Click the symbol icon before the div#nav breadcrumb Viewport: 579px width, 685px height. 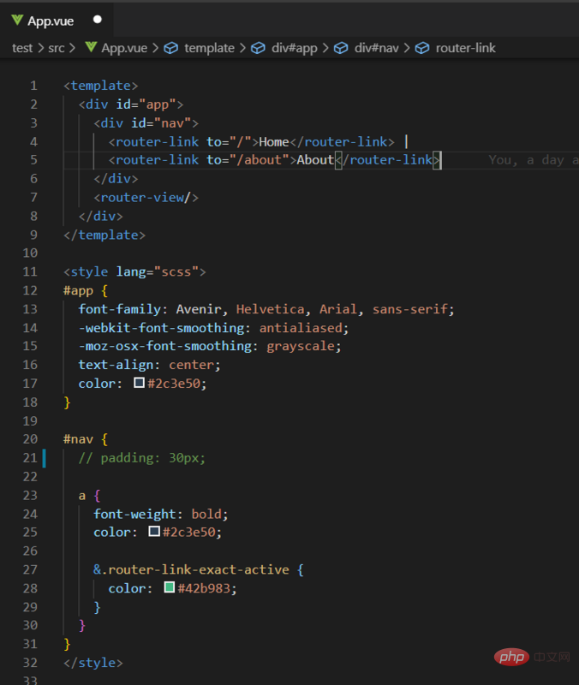click(341, 48)
